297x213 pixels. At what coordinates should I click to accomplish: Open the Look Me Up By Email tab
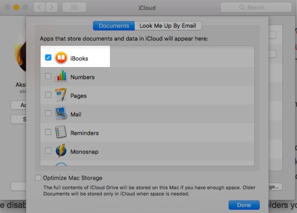click(168, 26)
